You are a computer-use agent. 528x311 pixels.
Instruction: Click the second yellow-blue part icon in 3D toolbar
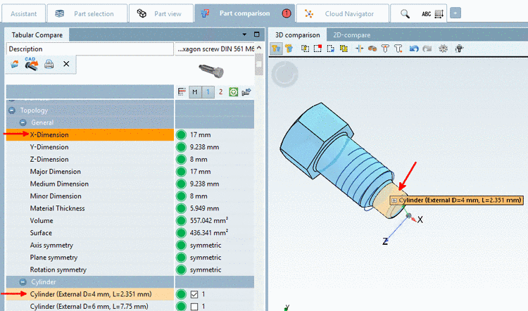click(x=289, y=49)
